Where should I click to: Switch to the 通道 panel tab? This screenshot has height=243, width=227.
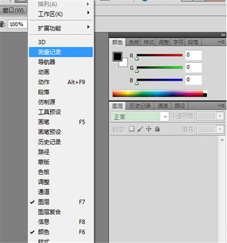[162, 106]
